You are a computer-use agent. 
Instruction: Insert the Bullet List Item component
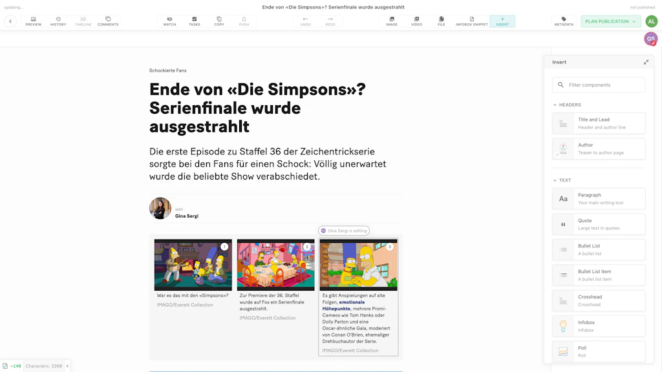pos(599,275)
